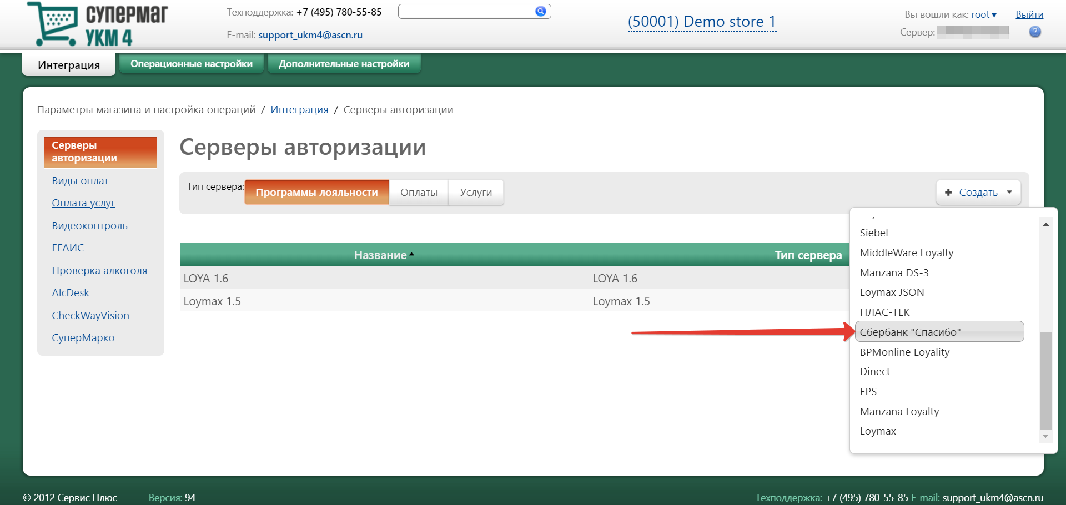Select Программы лояльности server type

tap(317, 193)
